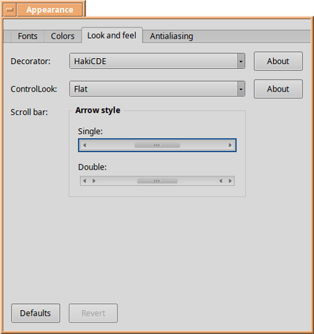Click the ControlLook: label
Image resolution: width=314 pixels, height=334 pixels.
[x=34, y=89]
